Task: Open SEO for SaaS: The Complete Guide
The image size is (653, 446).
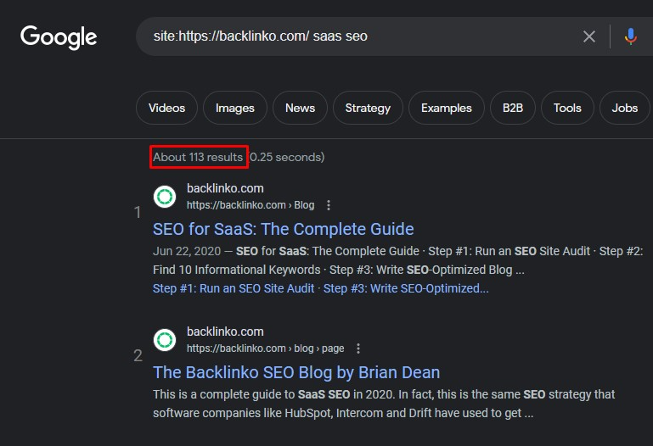Action: (283, 229)
